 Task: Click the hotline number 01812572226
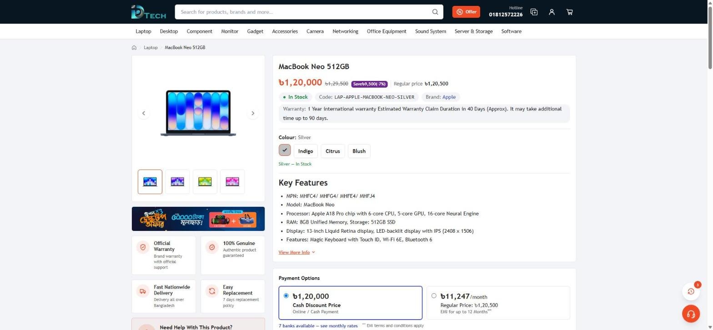[506, 15]
